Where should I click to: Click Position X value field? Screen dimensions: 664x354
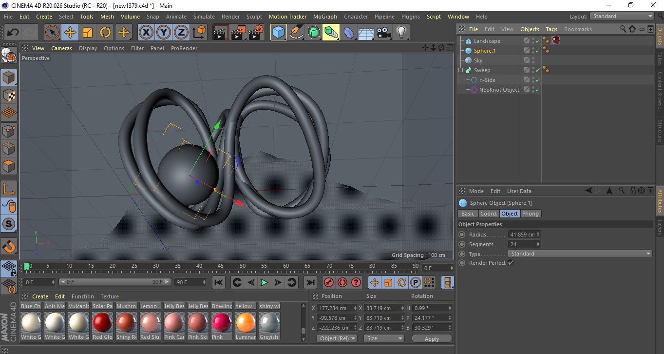(x=336, y=308)
